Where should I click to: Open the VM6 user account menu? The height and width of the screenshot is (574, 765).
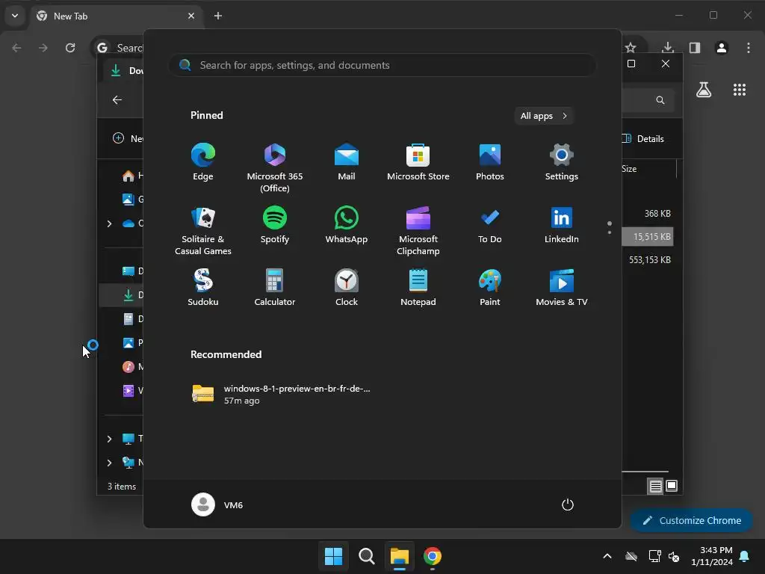tap(217, 504)
